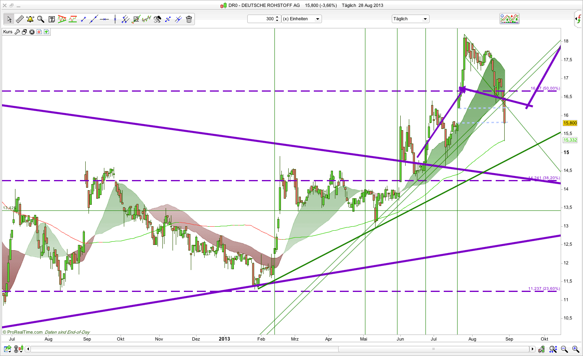
Task: Click the Kurs panel label
Action: [8, 32]
